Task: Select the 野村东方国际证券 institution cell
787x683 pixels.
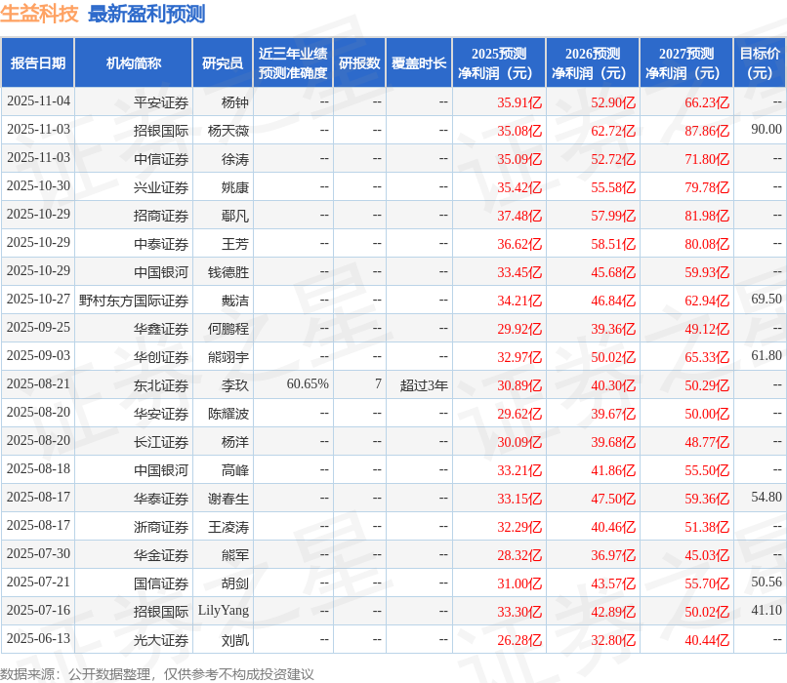Action: 134,301
